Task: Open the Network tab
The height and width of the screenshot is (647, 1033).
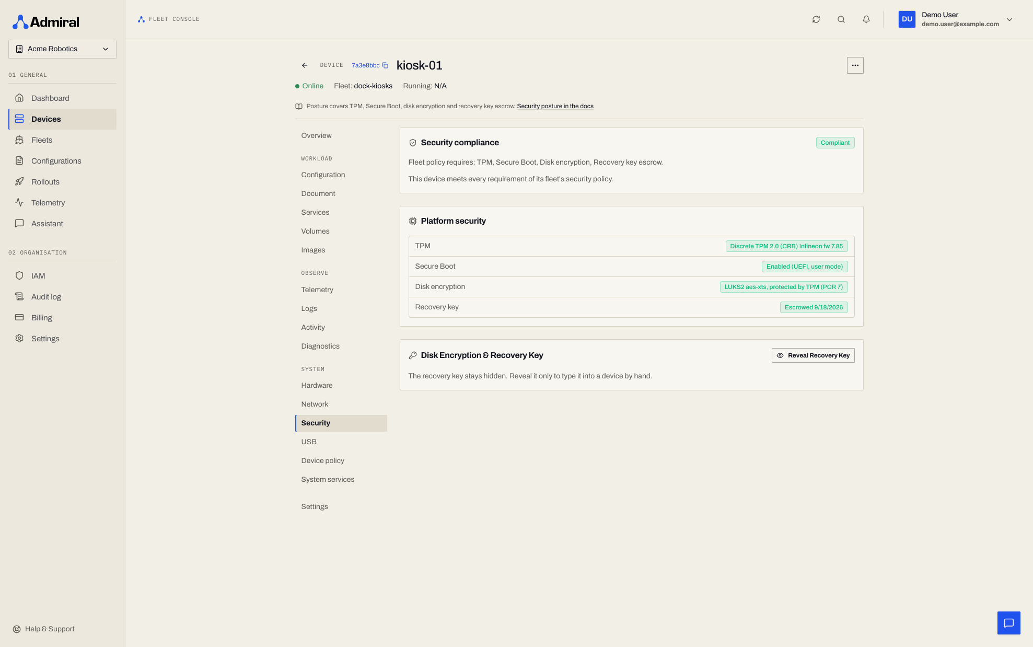Action: point(341,405)
